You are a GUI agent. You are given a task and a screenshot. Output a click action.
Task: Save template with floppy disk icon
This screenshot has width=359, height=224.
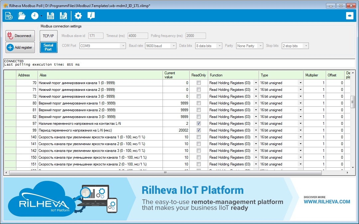pos(50,16)
